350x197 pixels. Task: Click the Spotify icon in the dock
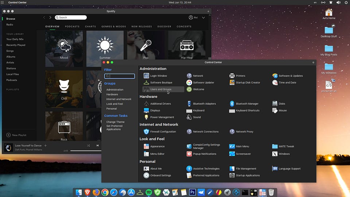149,192
